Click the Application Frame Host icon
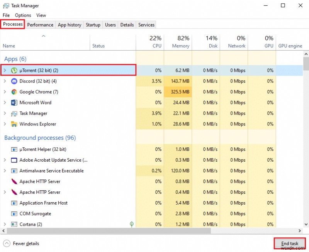309x252 pixels. [14, 203]
